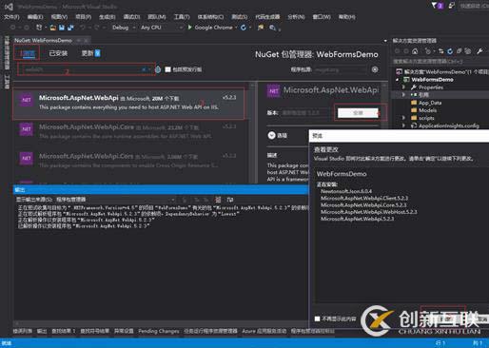Click the save toolbar icon
Screen dimensions: 489x348
pyautogui.click(x=62, y=28)
